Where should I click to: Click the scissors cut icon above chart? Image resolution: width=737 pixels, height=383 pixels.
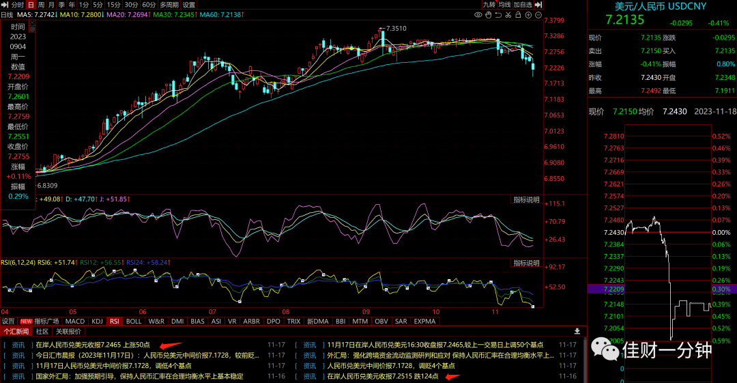coord(508,15)
